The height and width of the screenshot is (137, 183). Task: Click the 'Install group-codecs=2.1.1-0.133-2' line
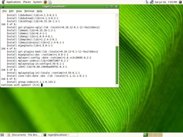(x=31, y=82)
